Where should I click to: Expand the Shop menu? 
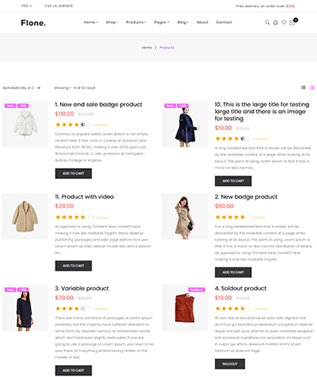tap(111, 22)
